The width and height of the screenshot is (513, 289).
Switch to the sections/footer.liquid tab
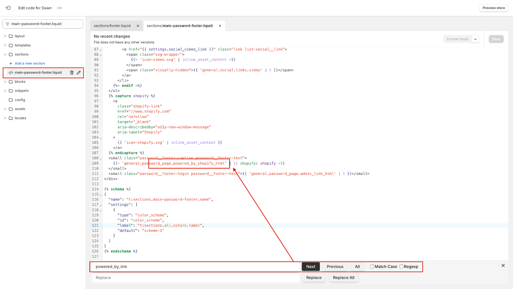click(112, 26)
